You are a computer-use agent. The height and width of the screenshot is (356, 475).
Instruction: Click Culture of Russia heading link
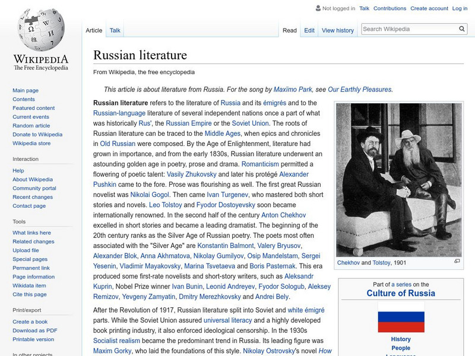(x=401, y=293)
